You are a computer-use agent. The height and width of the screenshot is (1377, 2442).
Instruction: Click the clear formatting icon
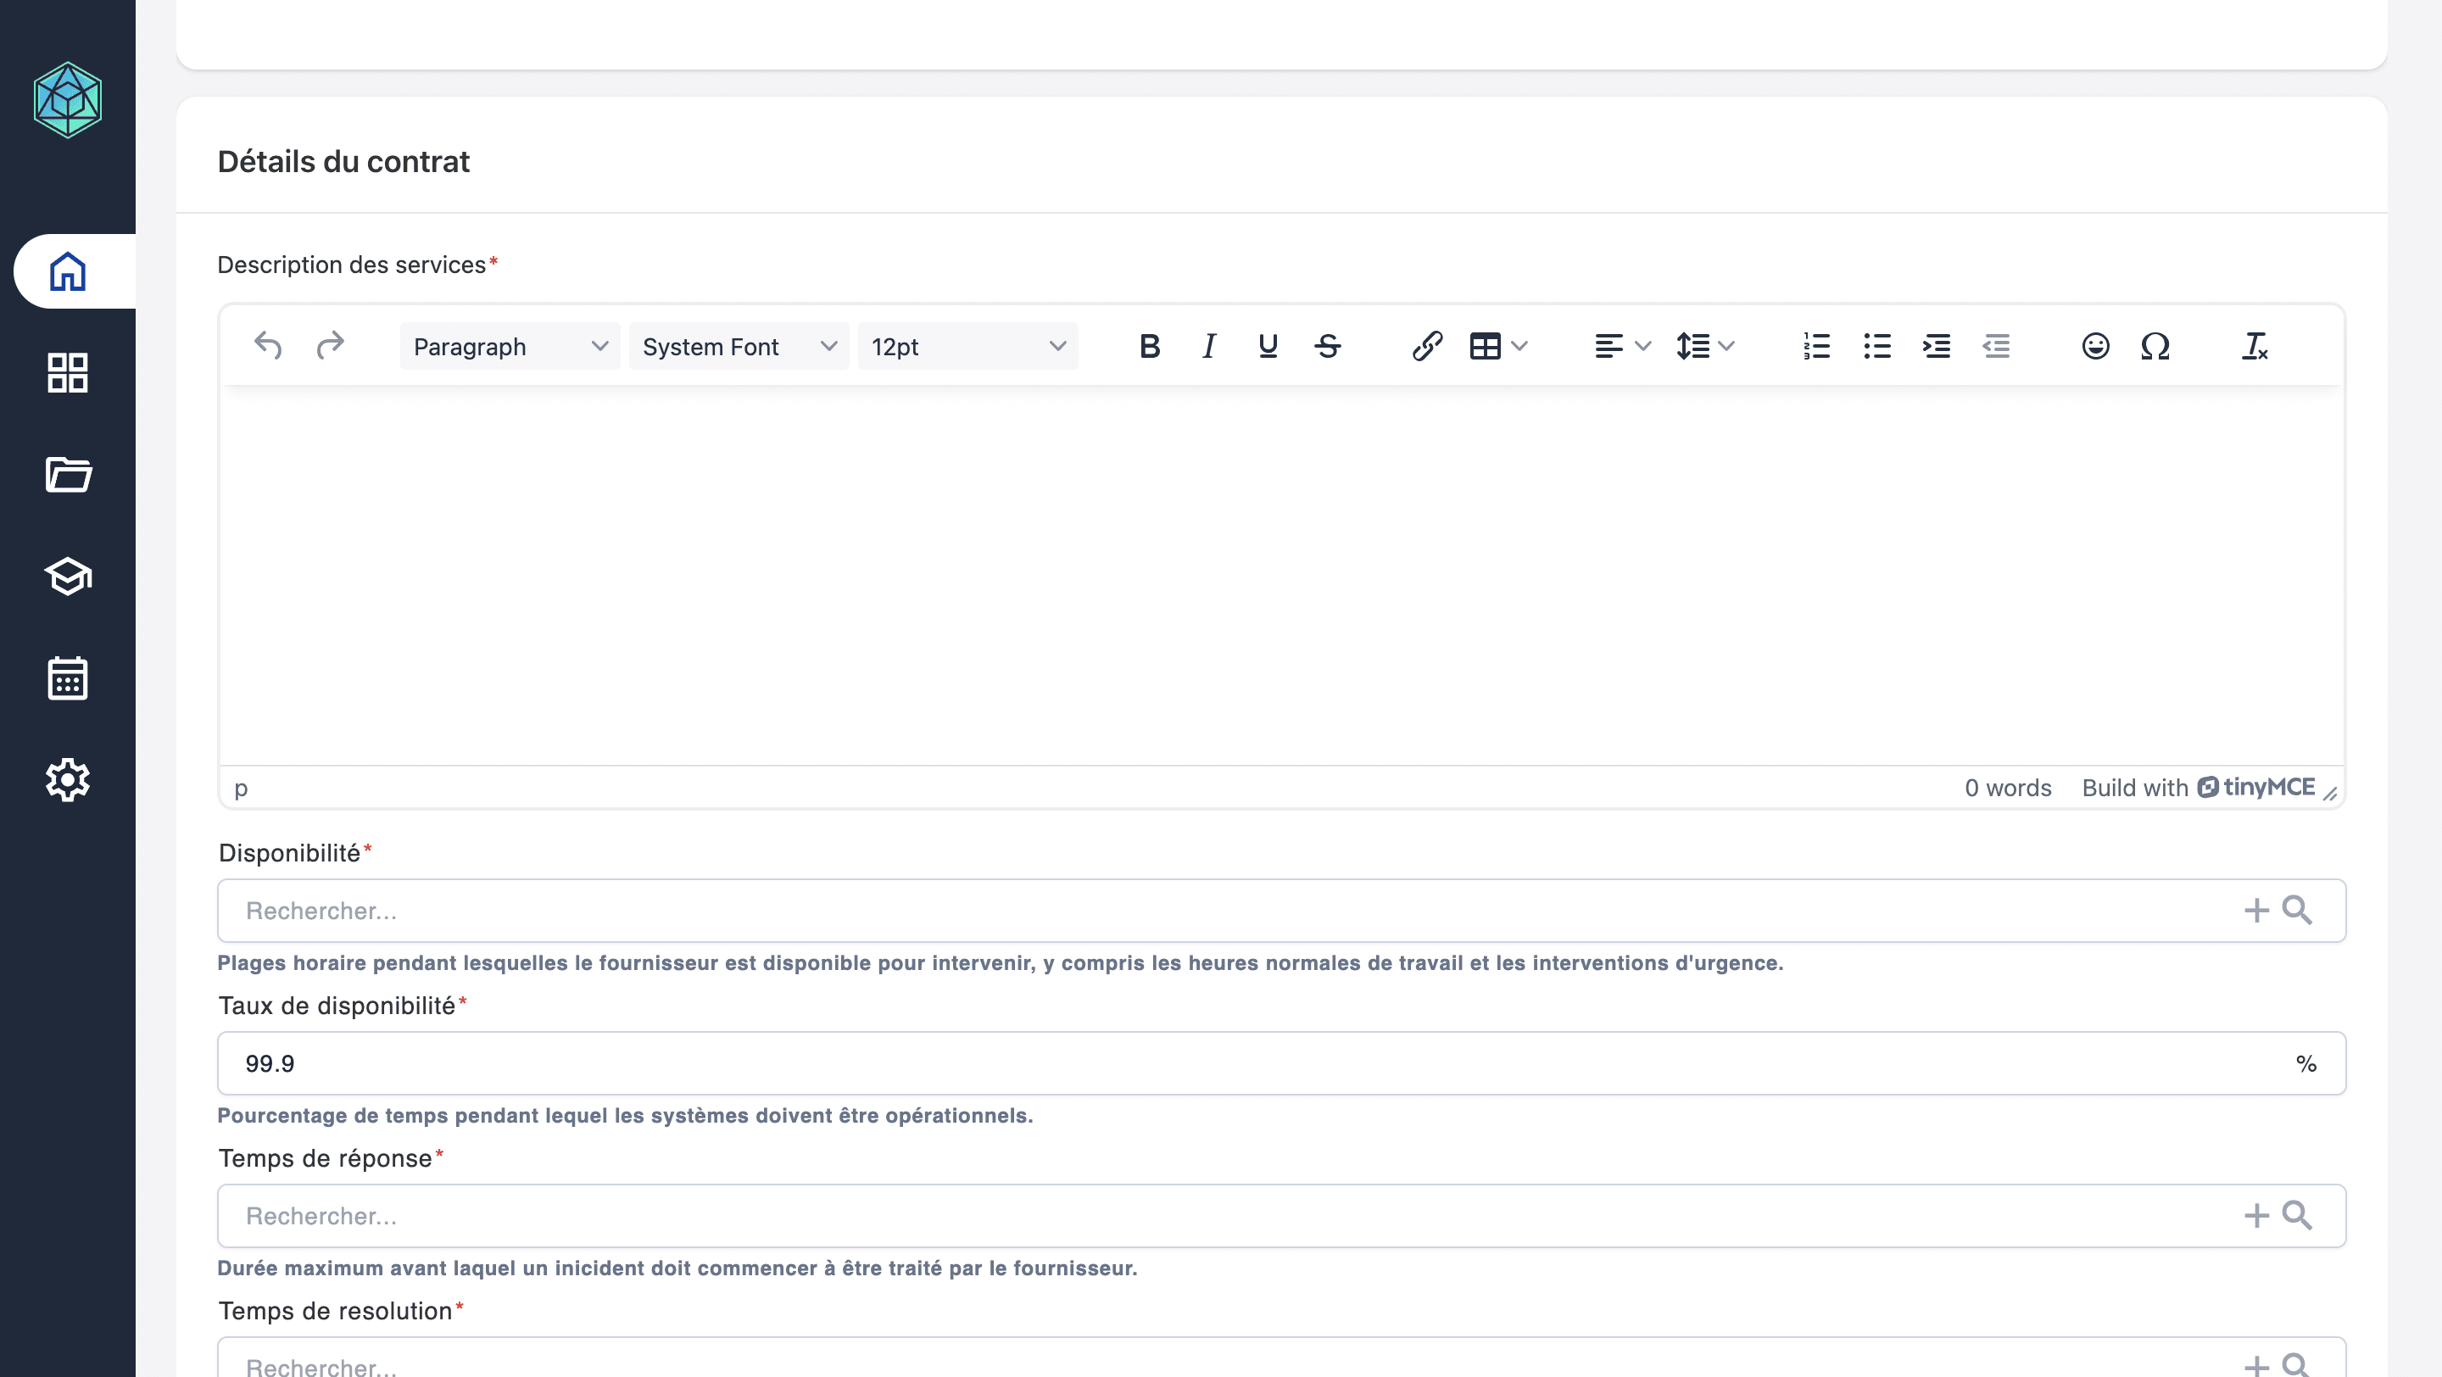2255,347
